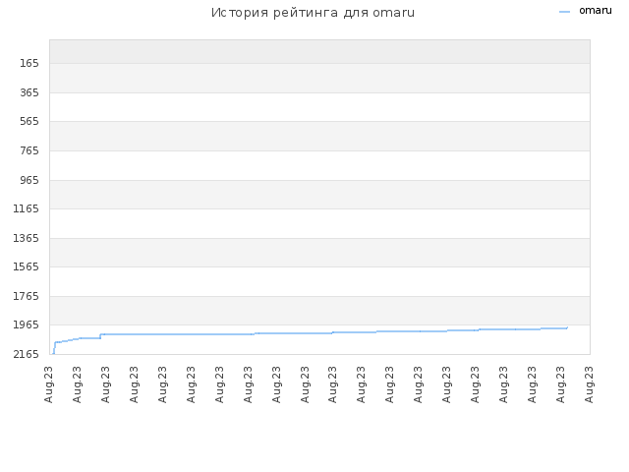Select the 765 y-axis label
The height and width of the screenshot is (472, 629).
click(x=29, y=150)
